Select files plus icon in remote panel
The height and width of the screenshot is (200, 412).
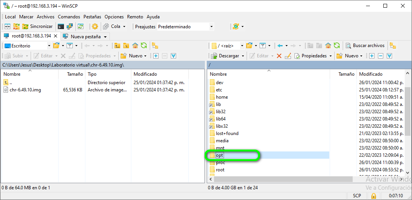[371, 56]
